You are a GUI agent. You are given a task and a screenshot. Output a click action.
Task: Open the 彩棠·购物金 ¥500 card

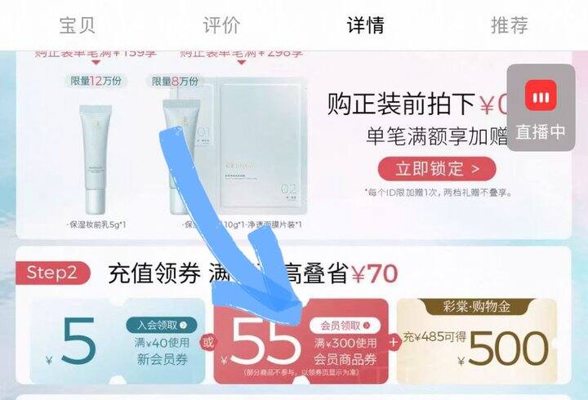pyautogui.click(x=477, y=341)
